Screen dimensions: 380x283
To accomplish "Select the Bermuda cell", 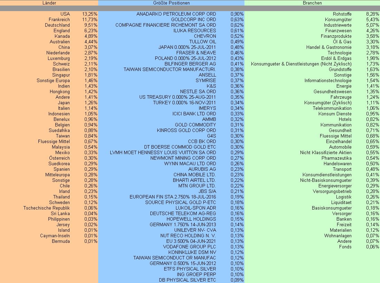I will click(61, 241).
